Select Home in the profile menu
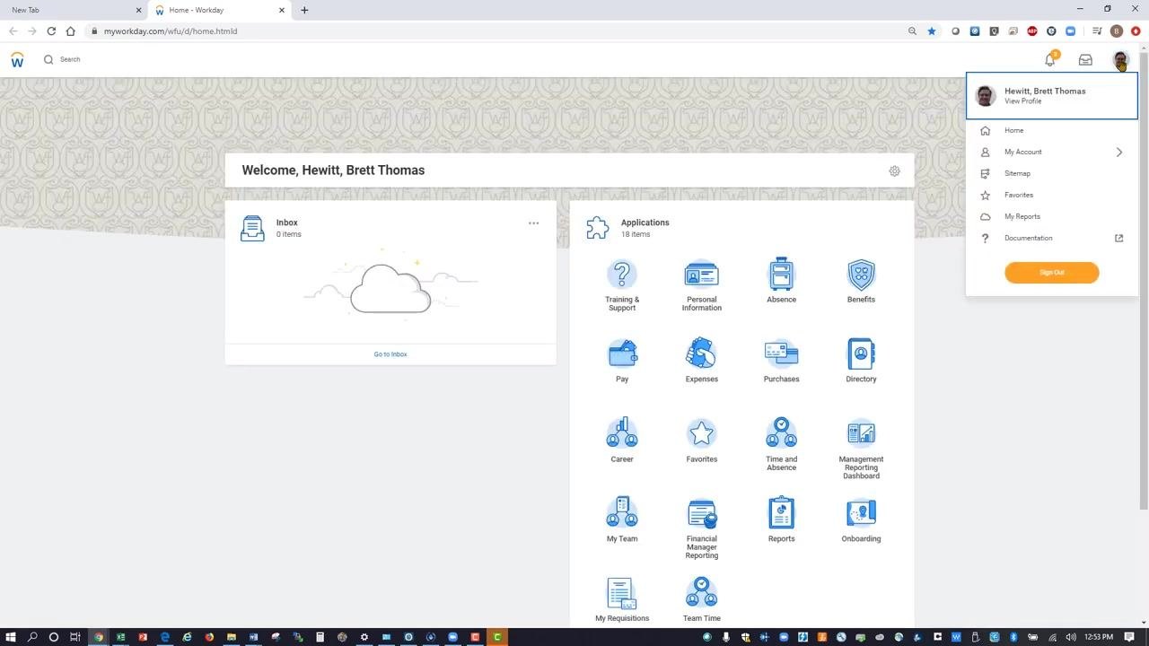1149x646 pixels. click(1051, 130)
